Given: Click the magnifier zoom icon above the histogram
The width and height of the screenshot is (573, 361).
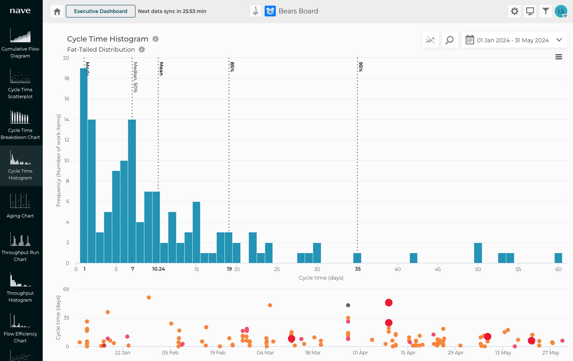Looking at the screenshot, I should pyautogui.click(x=450, y=39).
